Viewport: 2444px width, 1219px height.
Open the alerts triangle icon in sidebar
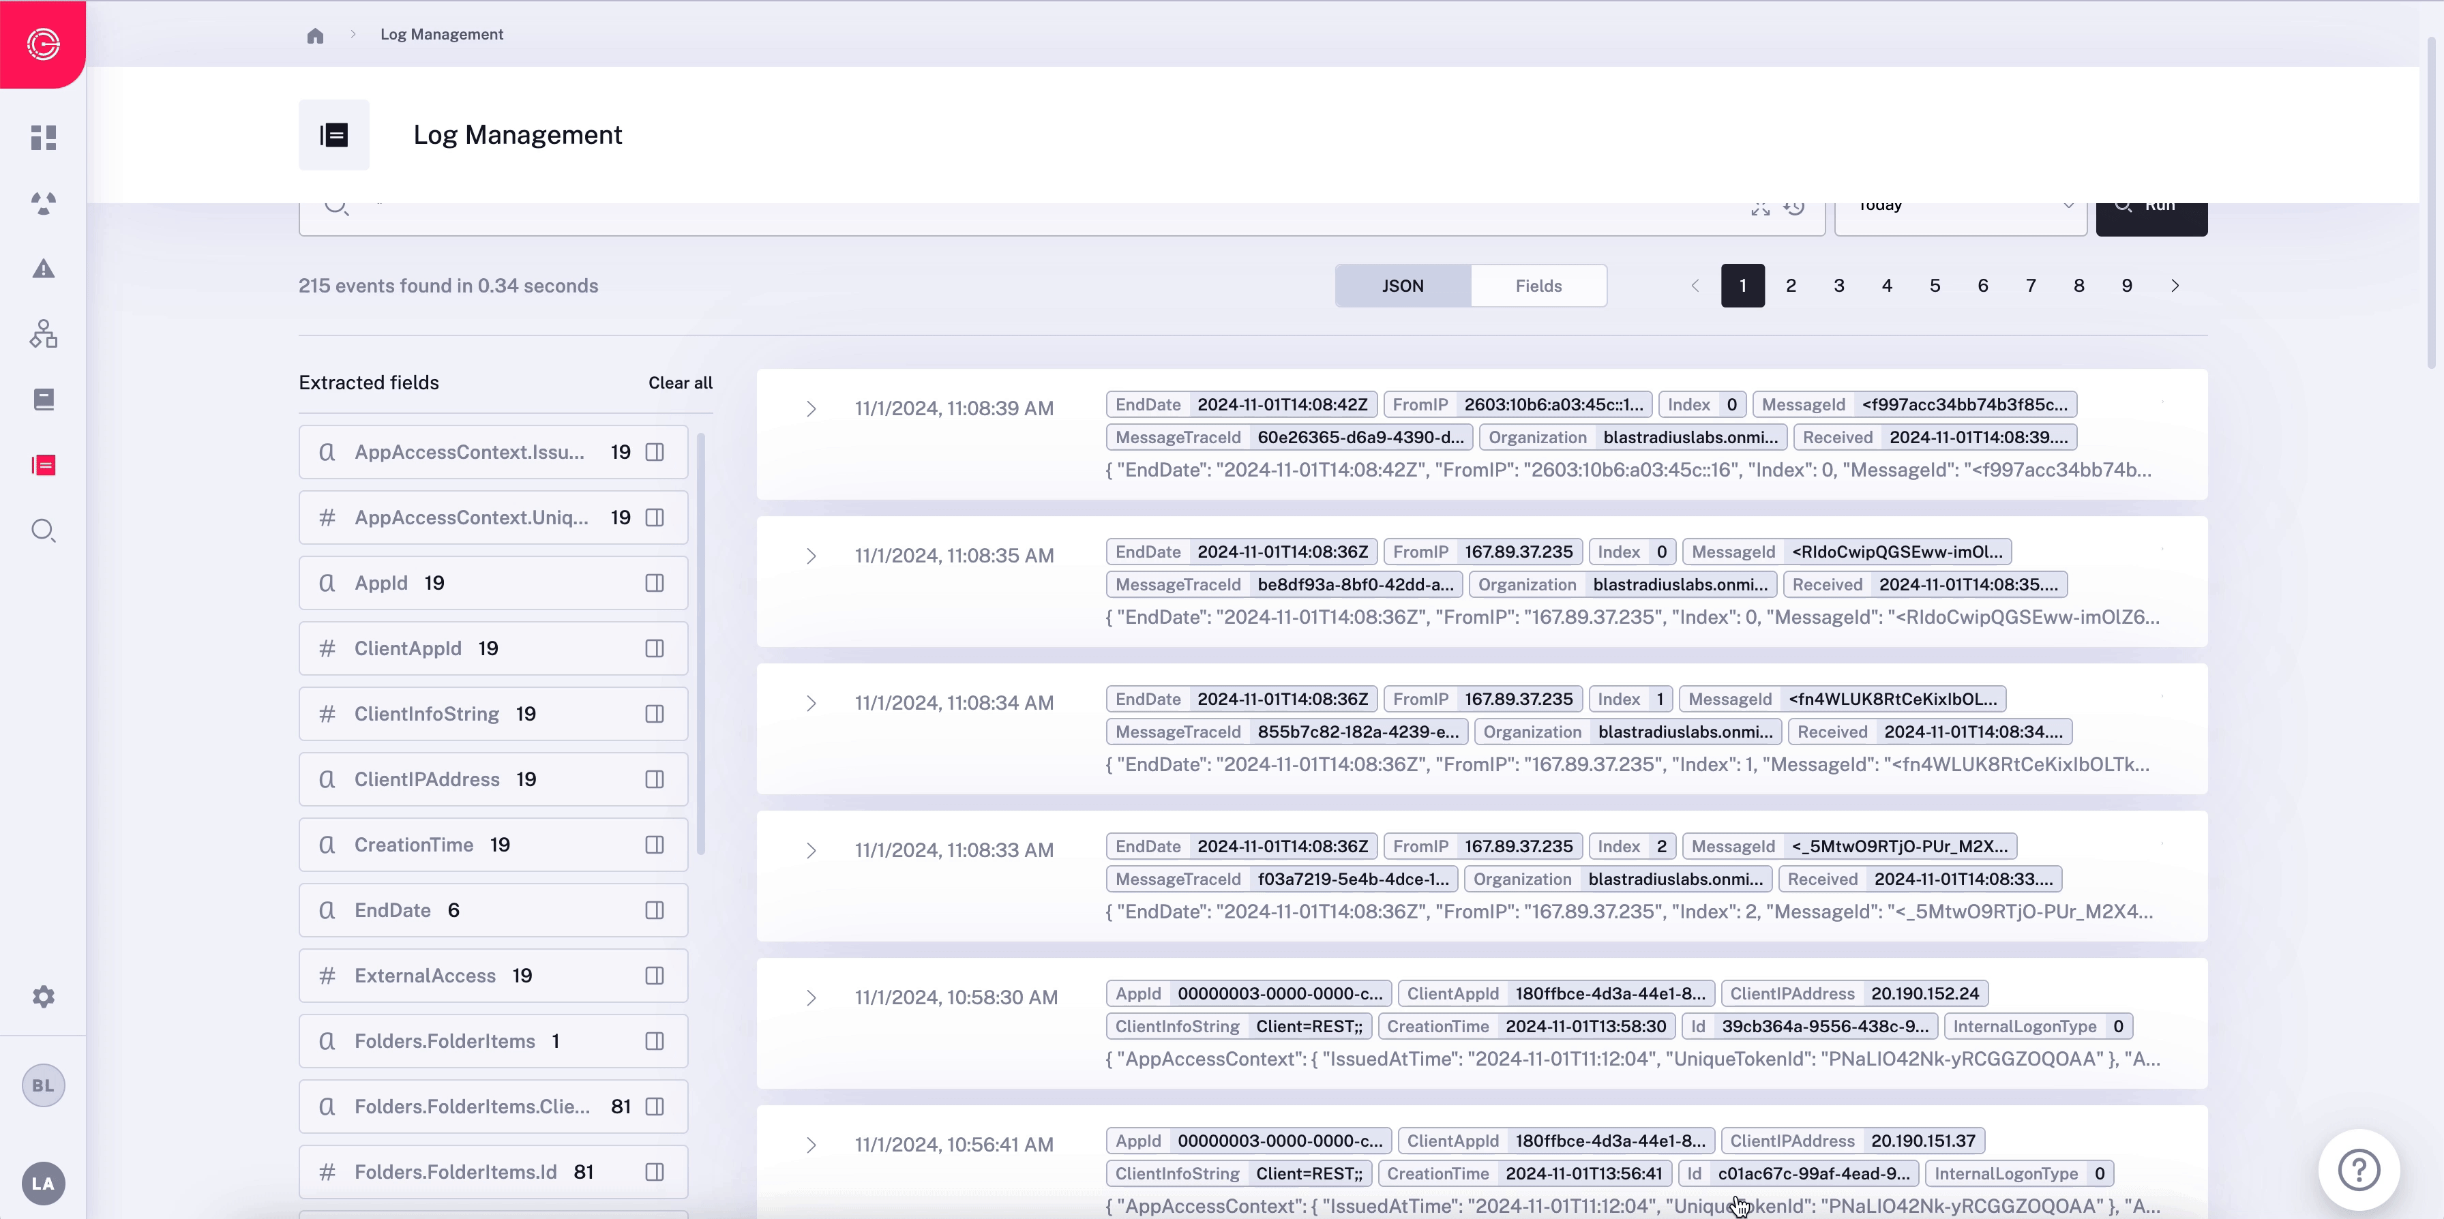click(x=44, y=269)
